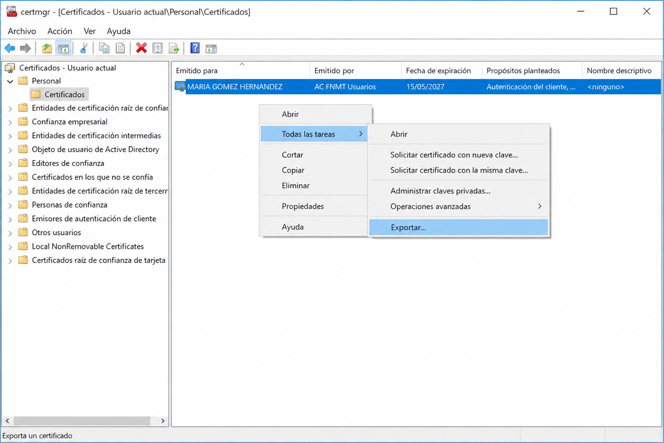This screenshot has width=664, height=443.
Task: Choose Copiar in context menu
Action: (314, 170)
